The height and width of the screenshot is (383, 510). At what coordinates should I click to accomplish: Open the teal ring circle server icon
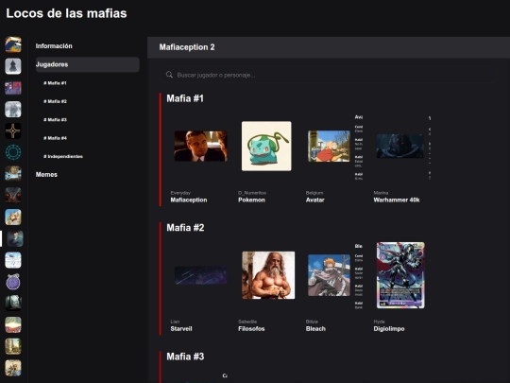(x=13, y=152)
